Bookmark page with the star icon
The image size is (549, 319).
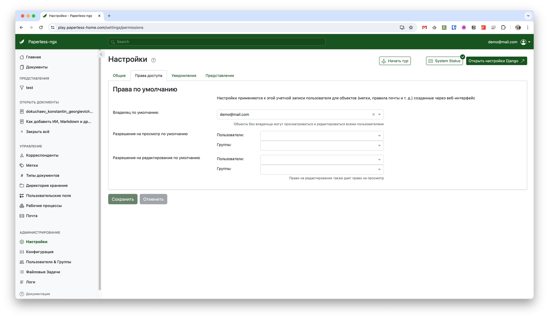[411, 27]
